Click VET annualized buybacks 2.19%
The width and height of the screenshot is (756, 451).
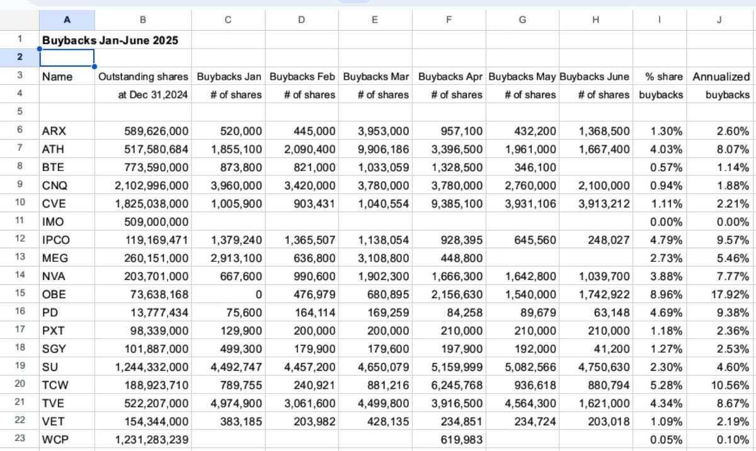[719, 421]
